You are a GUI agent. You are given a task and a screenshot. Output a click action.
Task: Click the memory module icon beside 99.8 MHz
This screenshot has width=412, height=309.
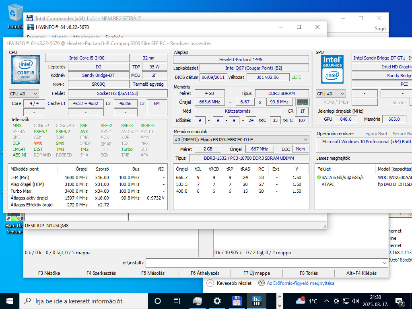[302, 102]
